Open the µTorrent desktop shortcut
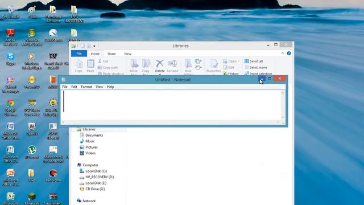The image size is (364, 205). click(x=32, y=152)
